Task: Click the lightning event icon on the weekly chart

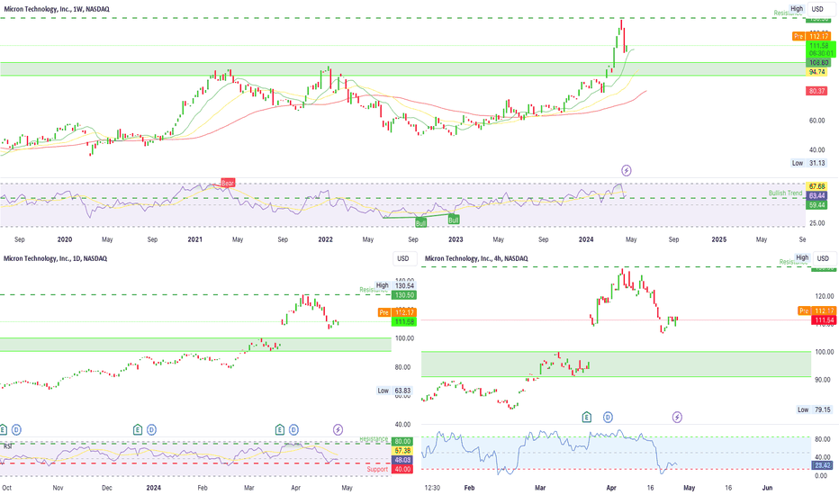Action: coord(626,171)
